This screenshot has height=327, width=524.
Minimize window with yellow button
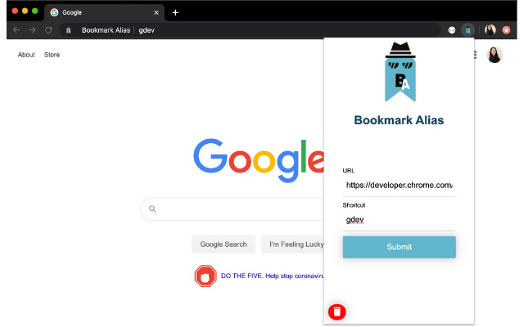(x=25, y=11)
